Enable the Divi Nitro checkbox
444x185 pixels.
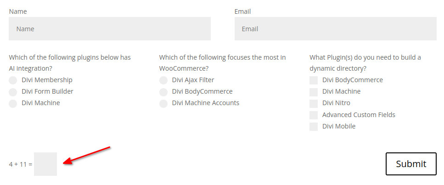pos(314,103)
